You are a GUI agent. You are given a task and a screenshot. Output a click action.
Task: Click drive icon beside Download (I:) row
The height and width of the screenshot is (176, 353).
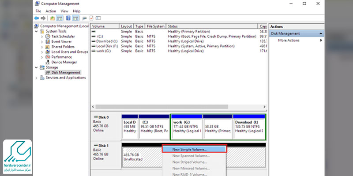click(94, 41)
